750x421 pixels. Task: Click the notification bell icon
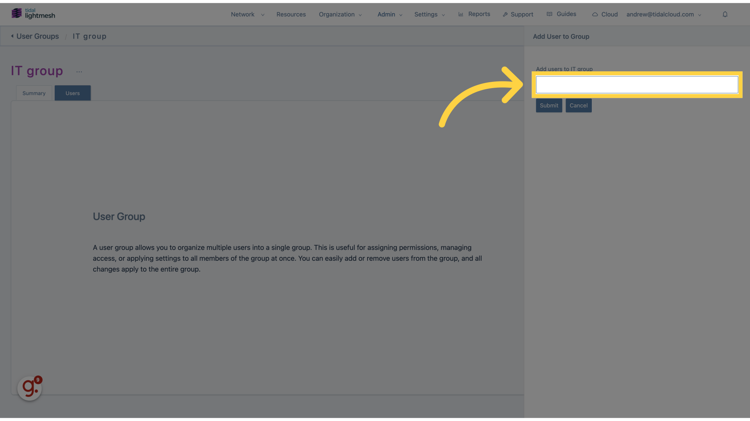pos(725,14)
